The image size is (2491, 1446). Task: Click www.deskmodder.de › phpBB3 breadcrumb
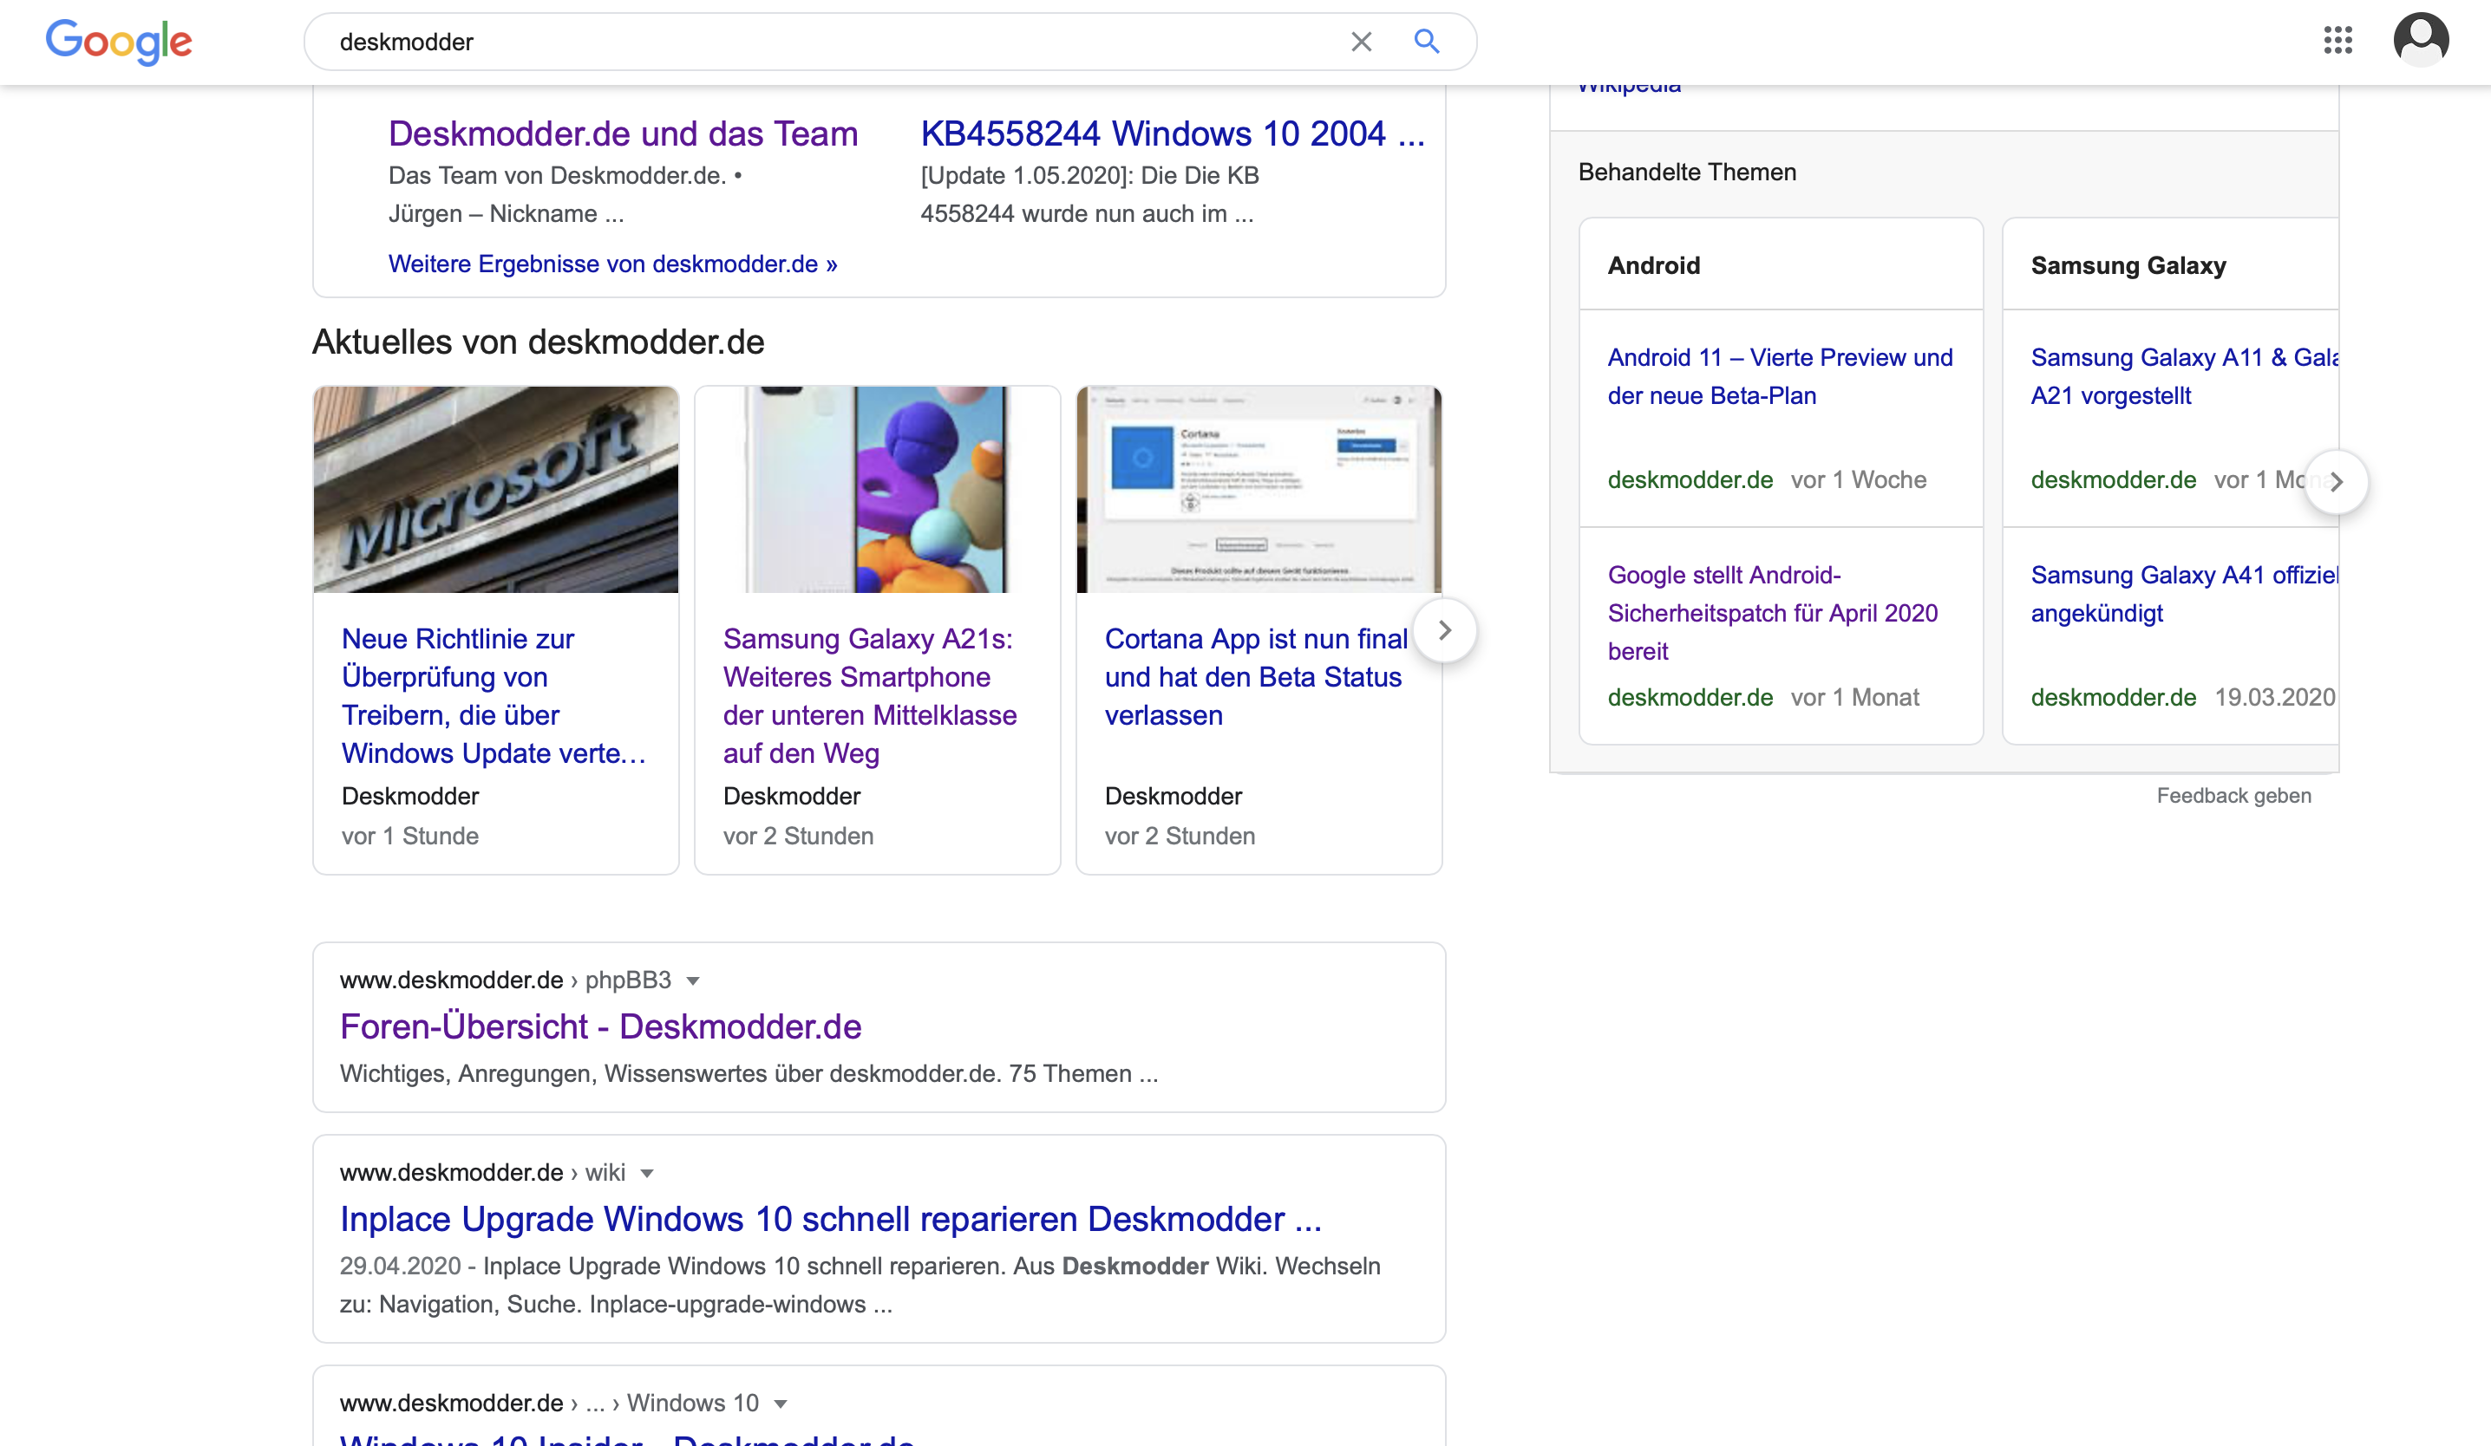(505, 980)
